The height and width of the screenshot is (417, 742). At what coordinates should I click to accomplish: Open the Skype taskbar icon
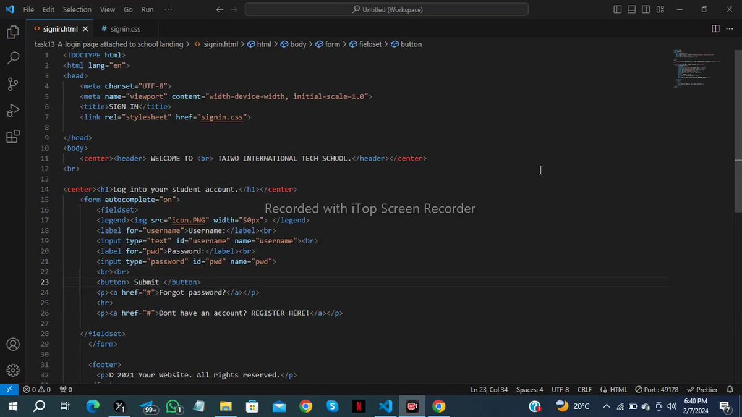332,406
